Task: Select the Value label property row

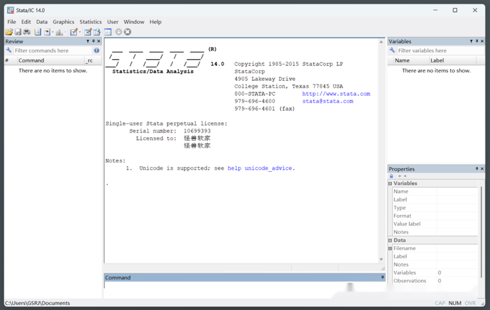Action: point(435,224)
